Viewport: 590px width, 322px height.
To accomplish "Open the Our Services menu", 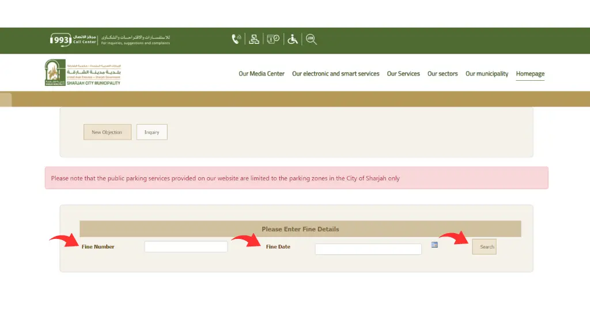I will click(403, 73).
